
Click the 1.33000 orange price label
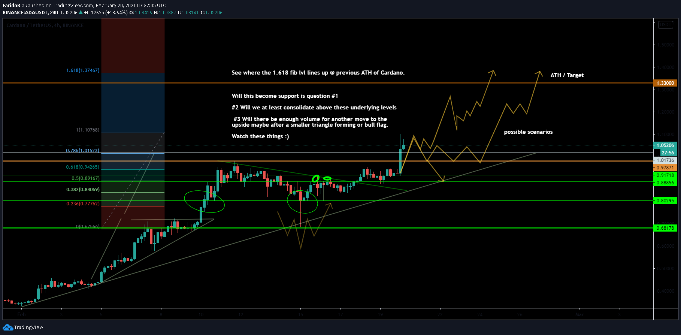[665, 83]
